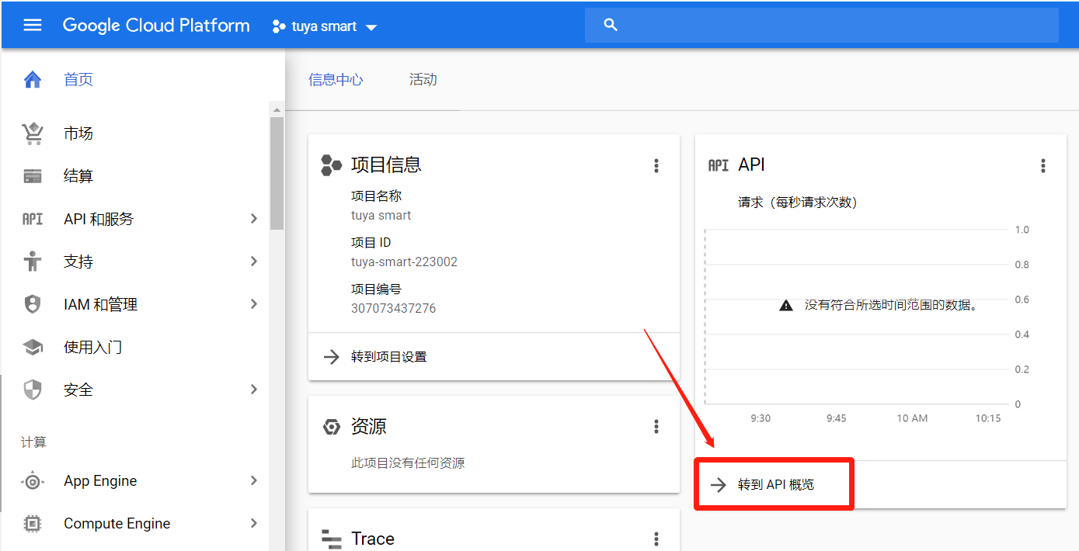Click 转到 API 概览 link
The height and width of the screenshot is (551, 1079).
(776, 485)
